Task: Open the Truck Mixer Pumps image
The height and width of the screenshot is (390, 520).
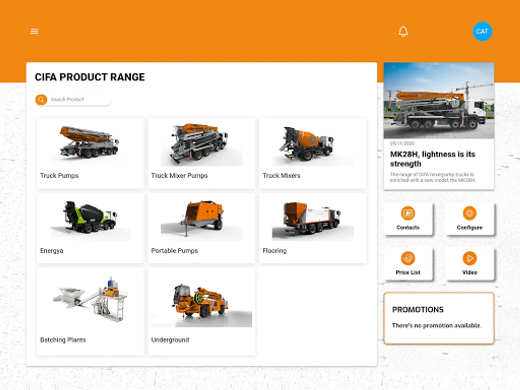Action: pos(201,144)
